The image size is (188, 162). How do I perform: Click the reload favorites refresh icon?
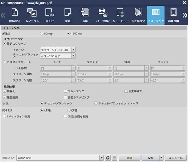tap(108, 158)
